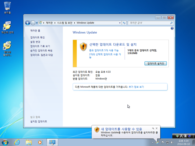The image size is (195, 146).
Task: Open 2개의 선택적 업데이트 사용 가능 link
Action: tap(105, 56)
